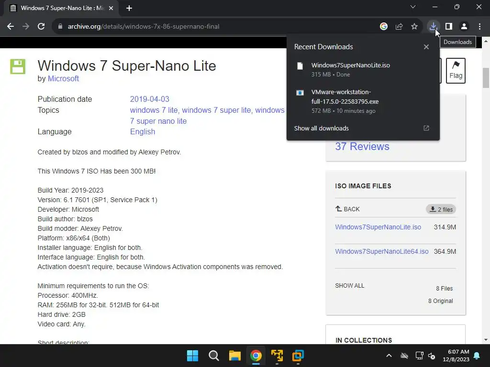The height and width of the screenshot is (367, 490).
Task: View site information via the lock icon
Action: [x=60, y=27]
